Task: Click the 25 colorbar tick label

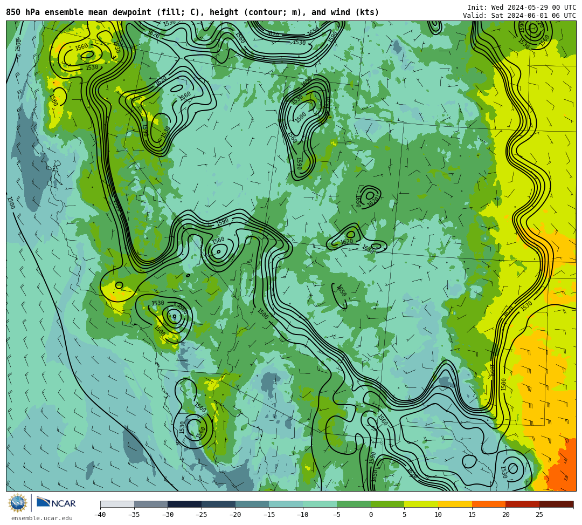Action: pos(539,515)
